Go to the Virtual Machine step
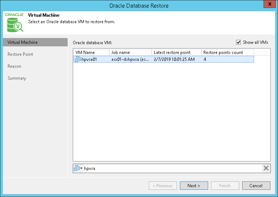Screen dimensions: 278x197 pyautogui.click(x=35, y=42)
